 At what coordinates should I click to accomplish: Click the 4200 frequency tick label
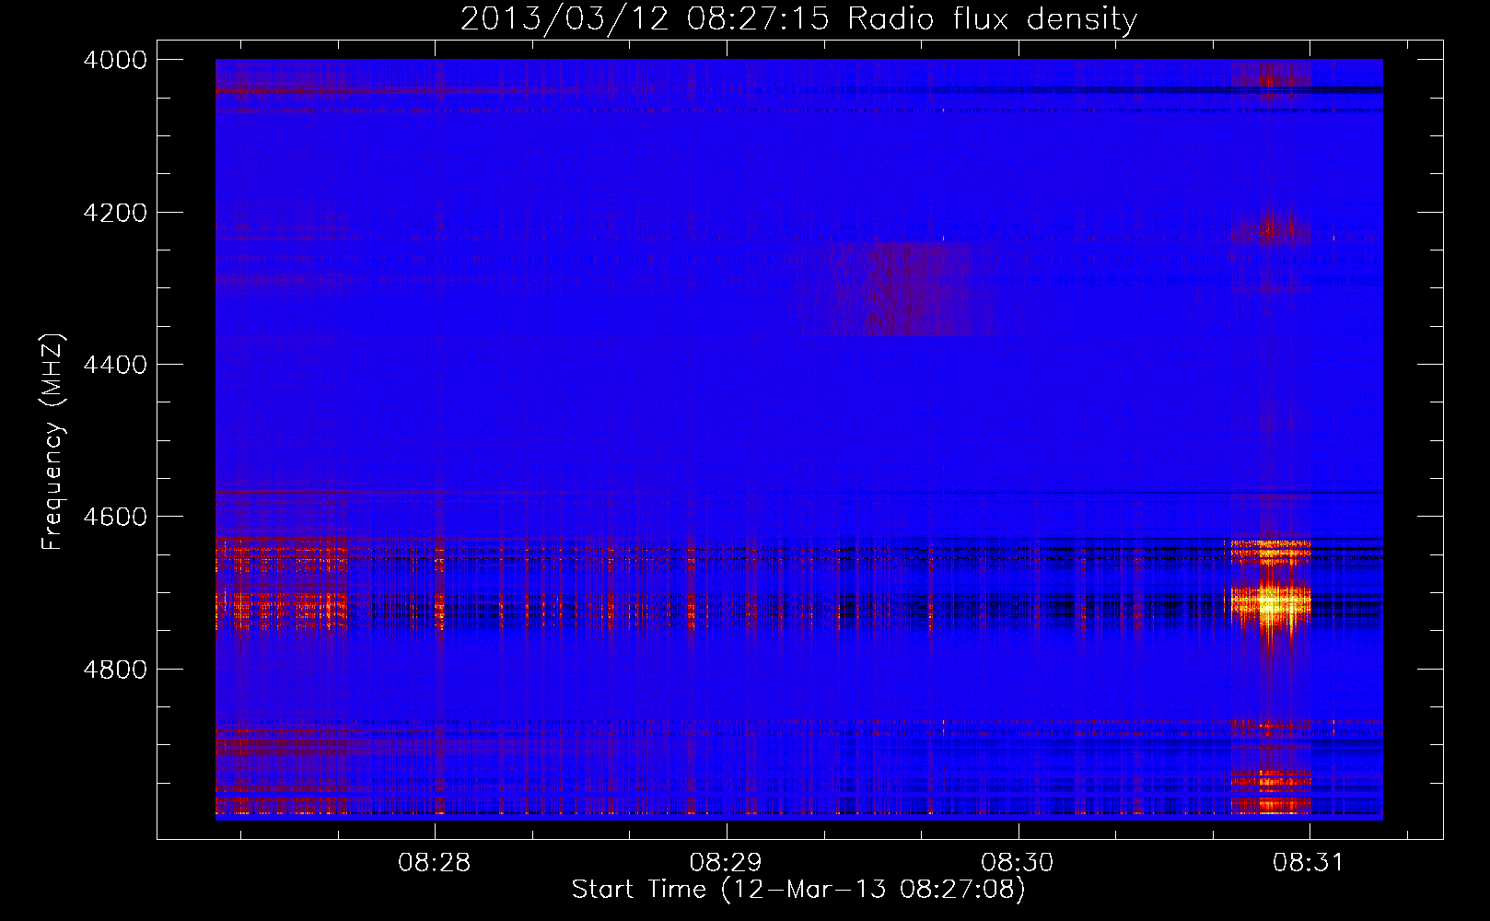tap(115, 213)
